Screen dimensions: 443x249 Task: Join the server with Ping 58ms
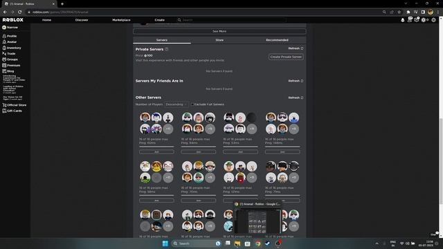156,201
